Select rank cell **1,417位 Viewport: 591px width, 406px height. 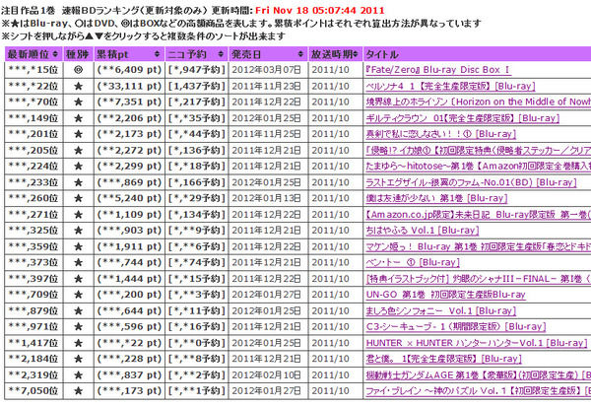[33, 343]
